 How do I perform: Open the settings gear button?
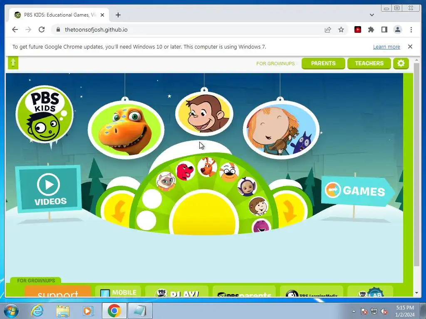401,64
